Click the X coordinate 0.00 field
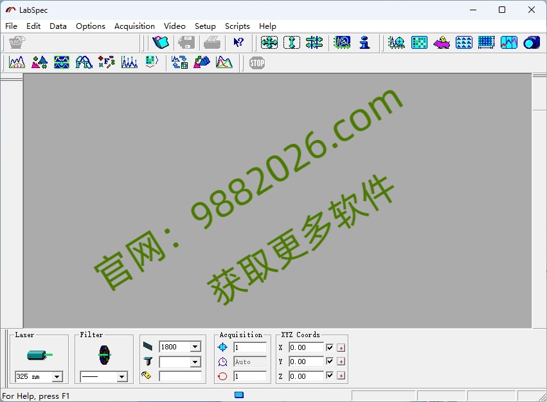The image size is (547, 402). [306, 347]
